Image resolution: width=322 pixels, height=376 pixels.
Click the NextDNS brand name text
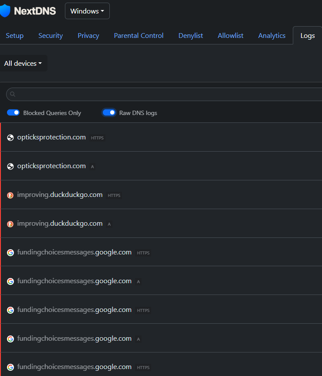[x=35, y=11]
